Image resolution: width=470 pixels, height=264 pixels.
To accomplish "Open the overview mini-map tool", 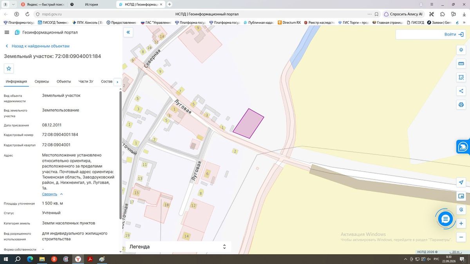I will (461, 196).
